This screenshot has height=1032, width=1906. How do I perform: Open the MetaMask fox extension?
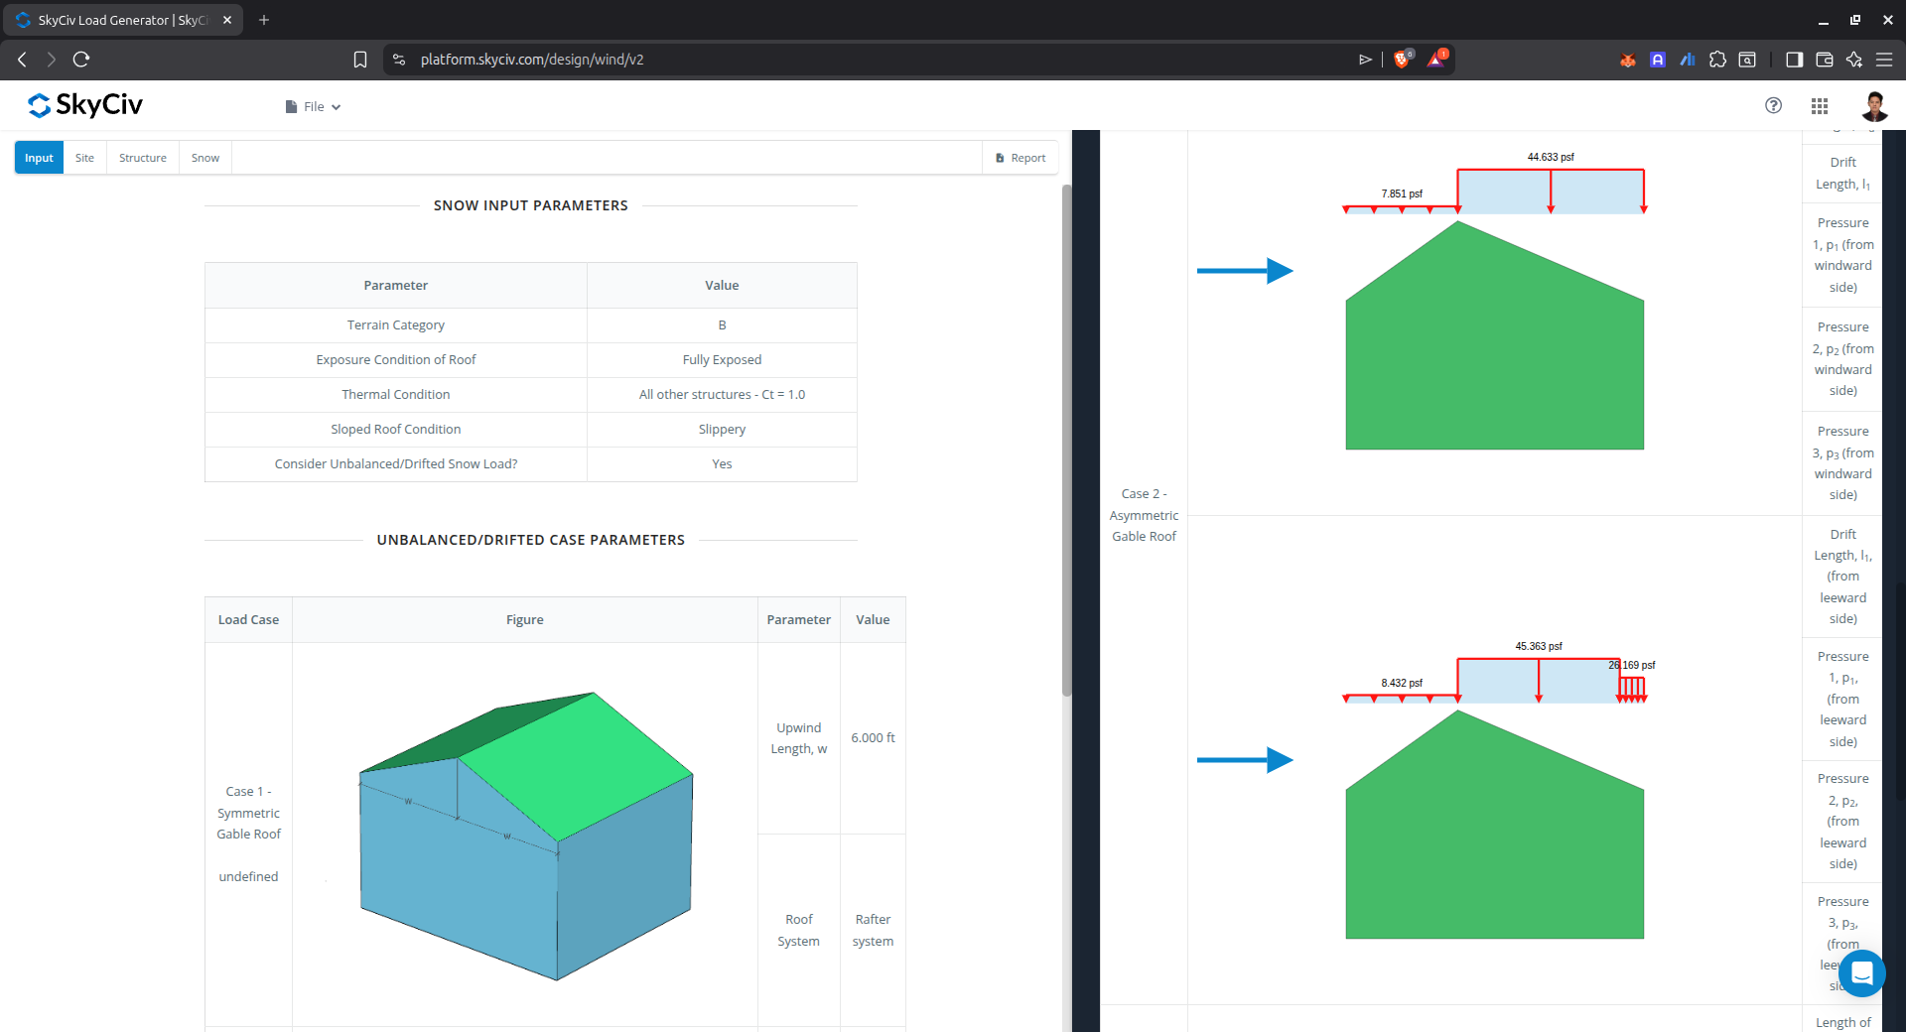1628,60
